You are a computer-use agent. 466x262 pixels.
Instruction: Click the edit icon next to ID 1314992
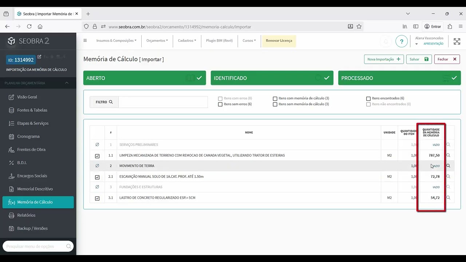click(x=39, y=57)
